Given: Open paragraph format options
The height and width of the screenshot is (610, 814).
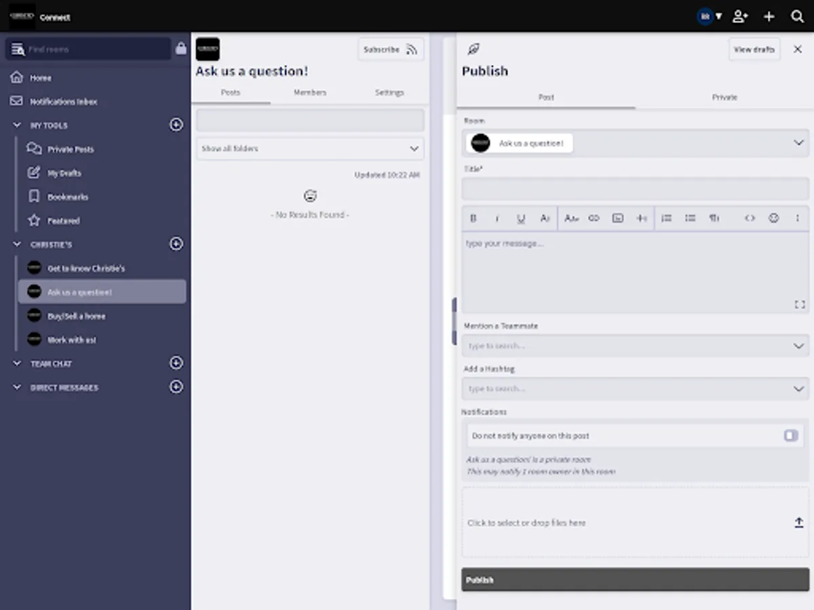Looking at the screenshot, I should (714, 218).
